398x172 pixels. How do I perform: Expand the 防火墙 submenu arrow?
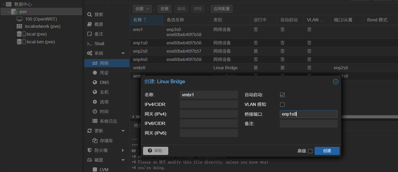(123, 150)
